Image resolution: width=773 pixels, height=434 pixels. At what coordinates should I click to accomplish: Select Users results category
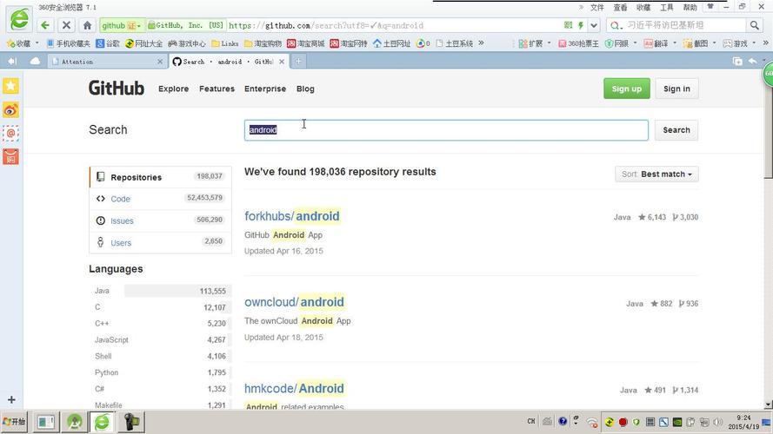(160, 242)
